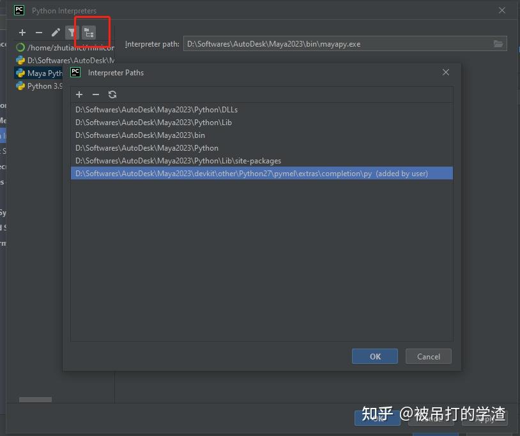This screenshot has height=436, width=520.
Task: Click the PyCharm logo in Interpreter Paths titlebar
Action: pyautogui.click(x=75, y=72)
